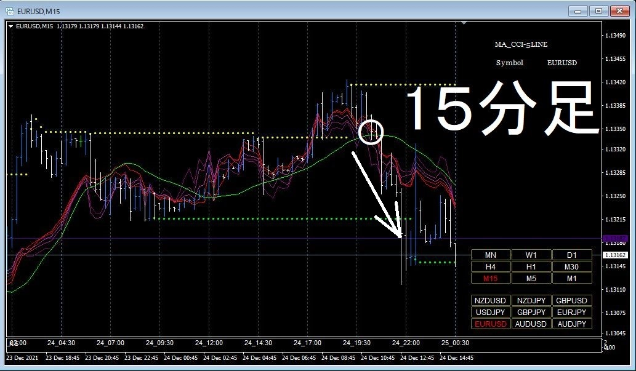Select the highlighted M15 timeframe button
Screen dimensions: 636x371
point(490,279)
